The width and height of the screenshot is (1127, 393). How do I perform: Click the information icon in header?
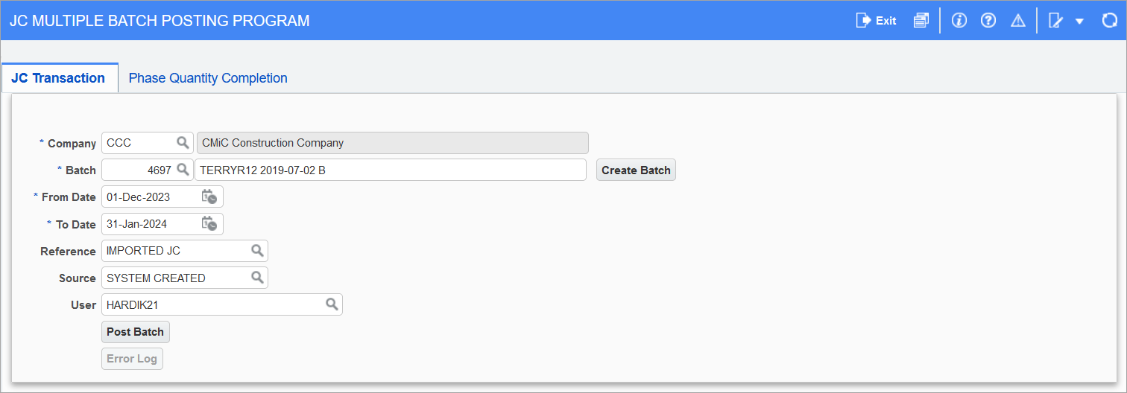959,21
